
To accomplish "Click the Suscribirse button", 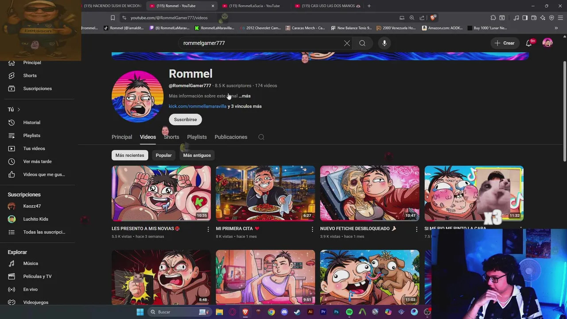I will (185, 120).
